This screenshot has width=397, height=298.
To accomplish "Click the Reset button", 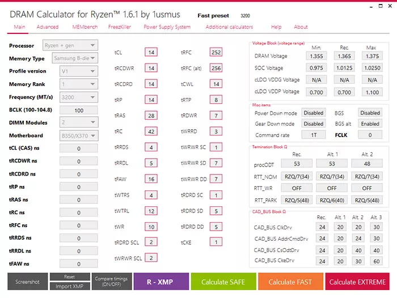I will click(x=70, y=276).
